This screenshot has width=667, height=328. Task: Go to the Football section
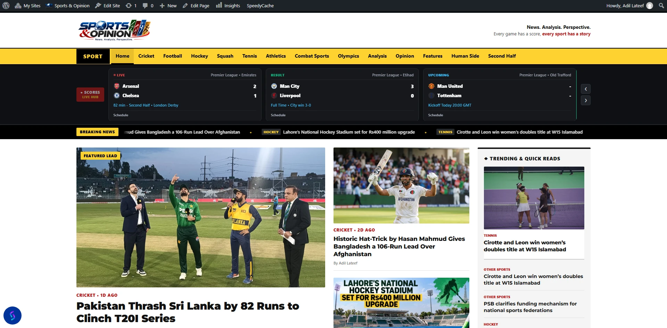tap(173, 56)
